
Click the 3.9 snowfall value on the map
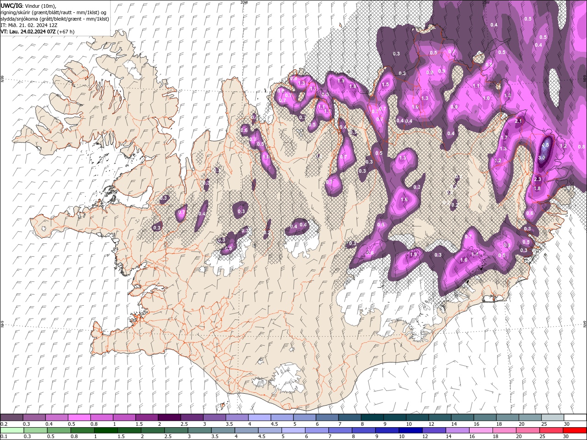tap(542, 158)
